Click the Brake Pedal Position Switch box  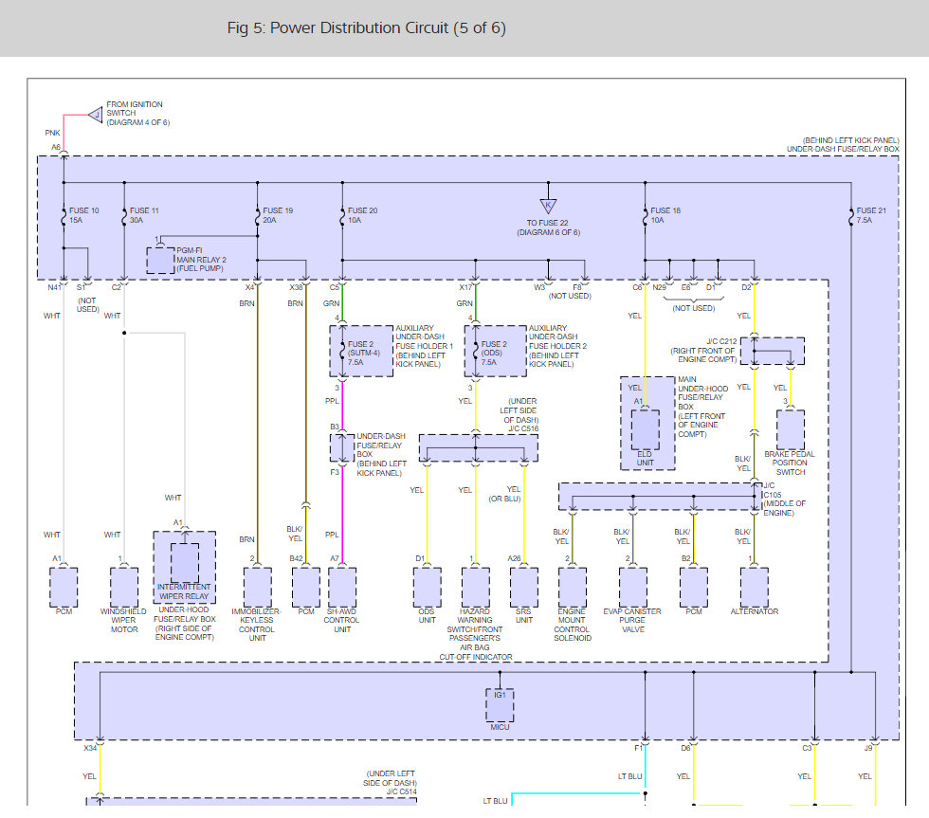(x=791, y=430)
